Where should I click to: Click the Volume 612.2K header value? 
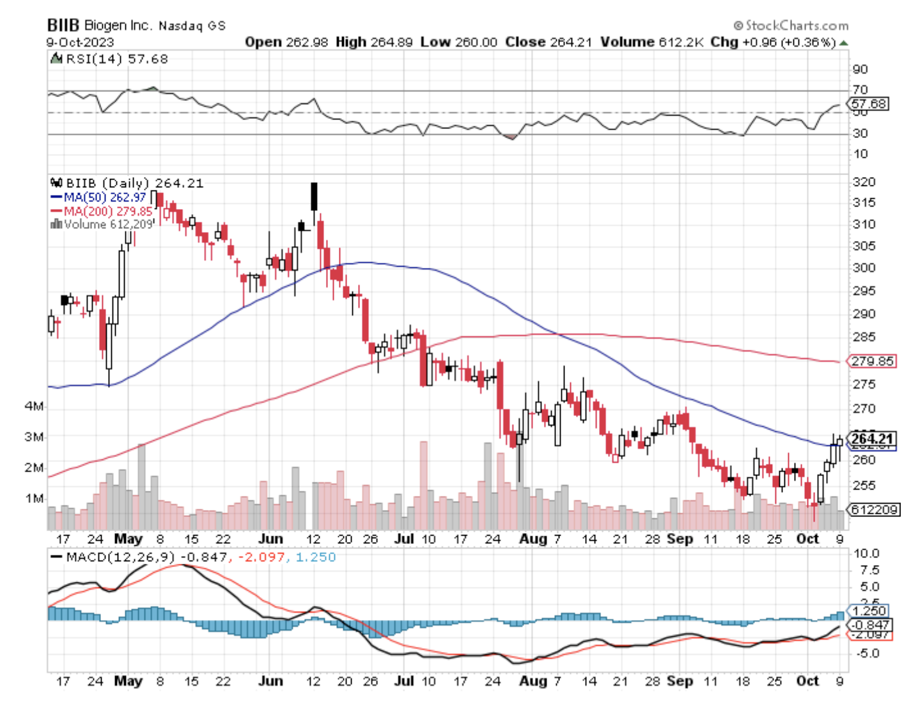652,42
